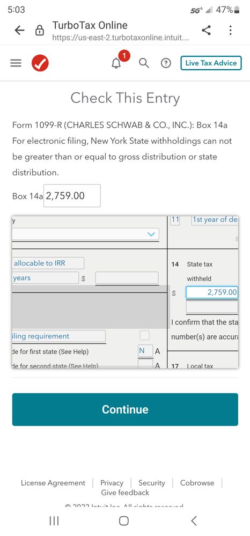Select the 'iling requirement' field

click(x=59, y=336)
